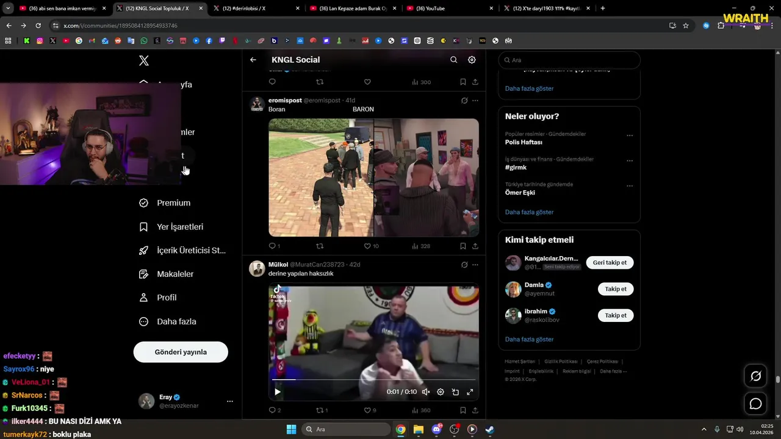Open Grok floating button
781x439 pixels.
tap(755, 376)
